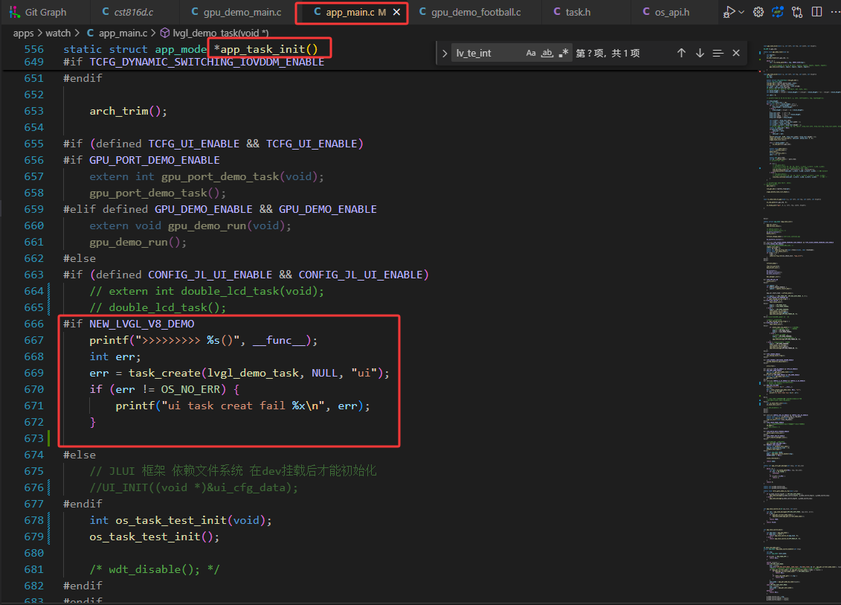Click the gear settings icon in editor toolbar
This screenshot has width=841, height=605.
(x=758, y=12)
